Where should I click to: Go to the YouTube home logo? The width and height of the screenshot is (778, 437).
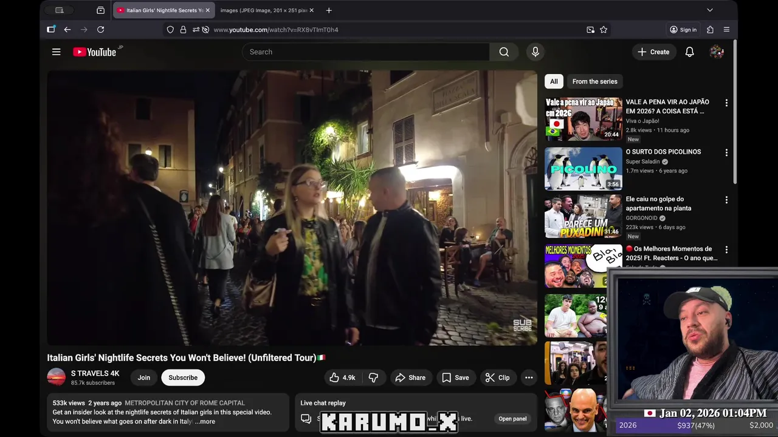pyautogui.click(x=95, y=52)
